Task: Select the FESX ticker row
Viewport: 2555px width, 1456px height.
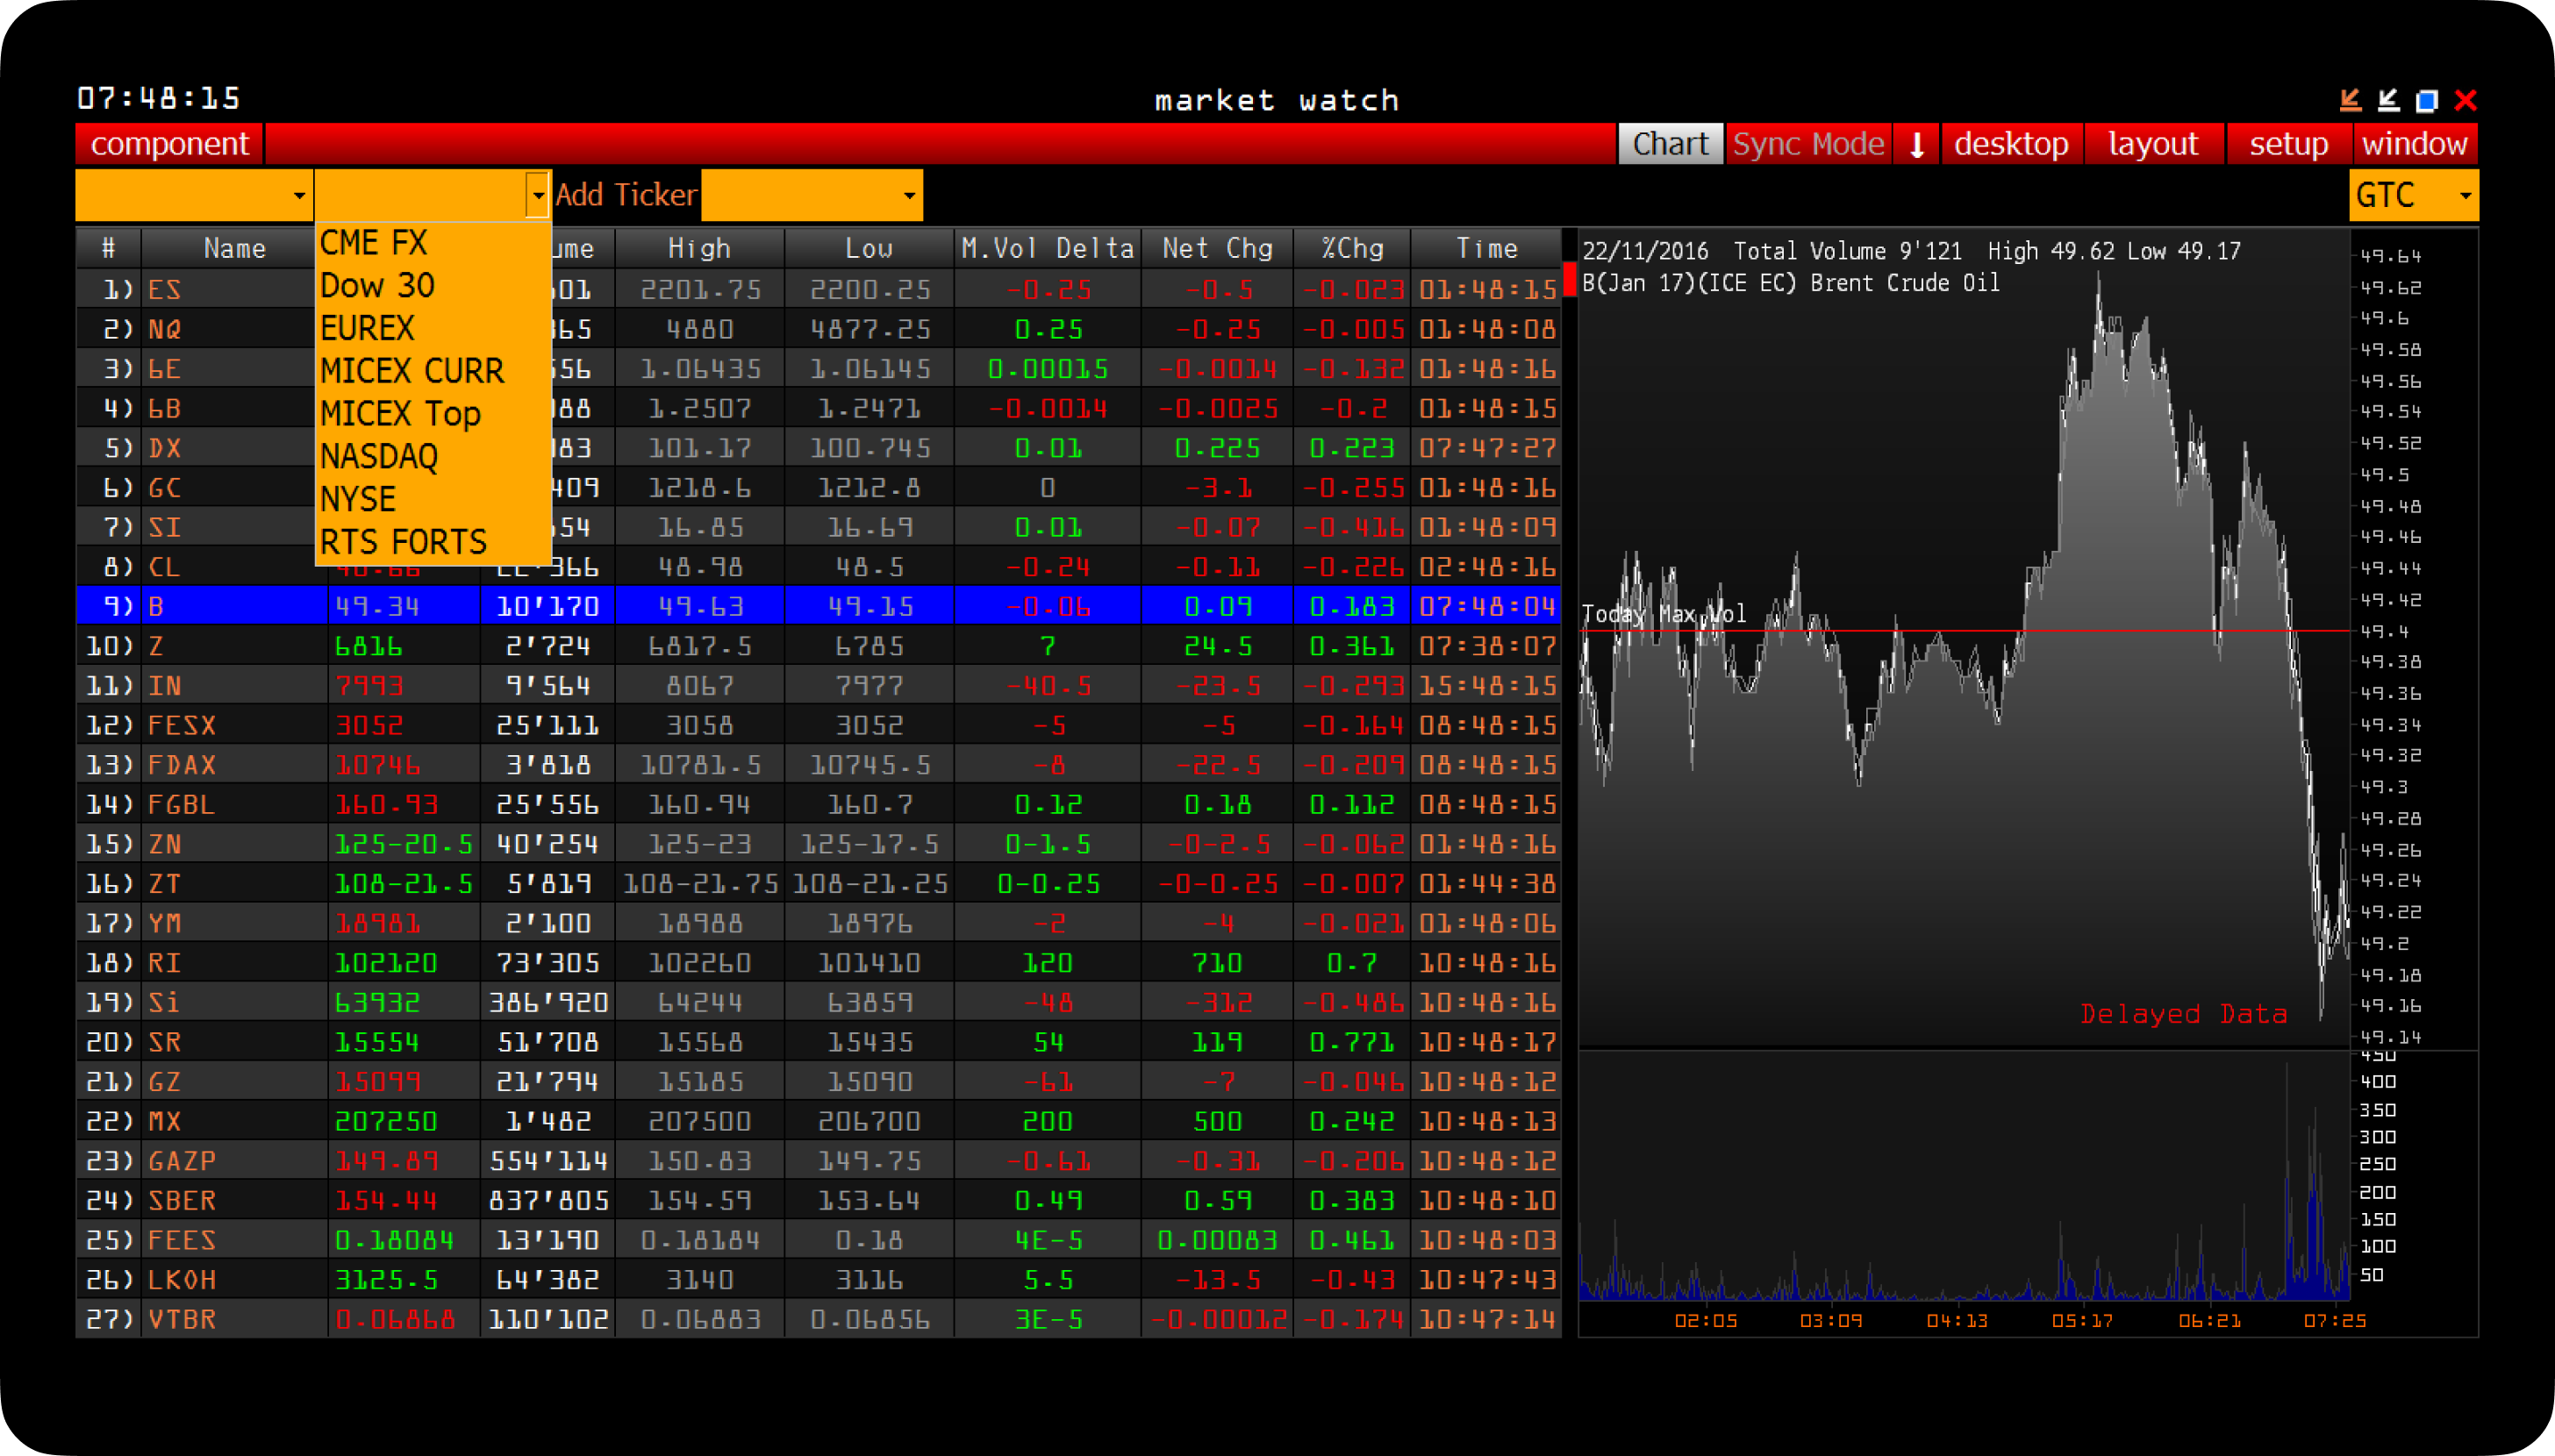Action: tap(818, 725)
